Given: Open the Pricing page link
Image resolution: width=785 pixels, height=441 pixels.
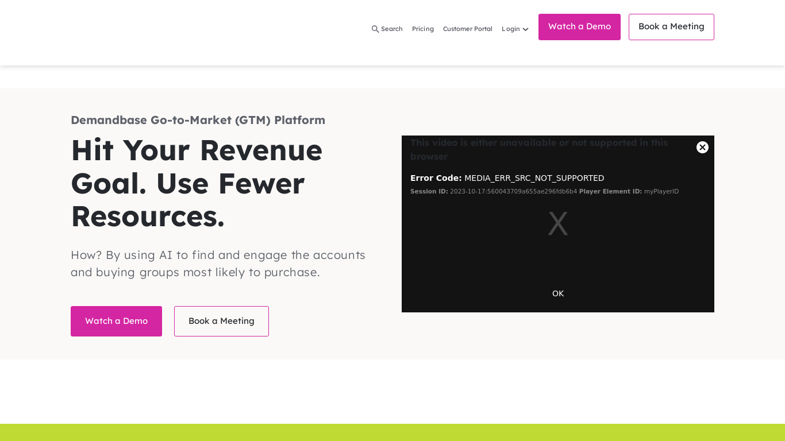Looking at the screenshot, I should coord(423,29).
